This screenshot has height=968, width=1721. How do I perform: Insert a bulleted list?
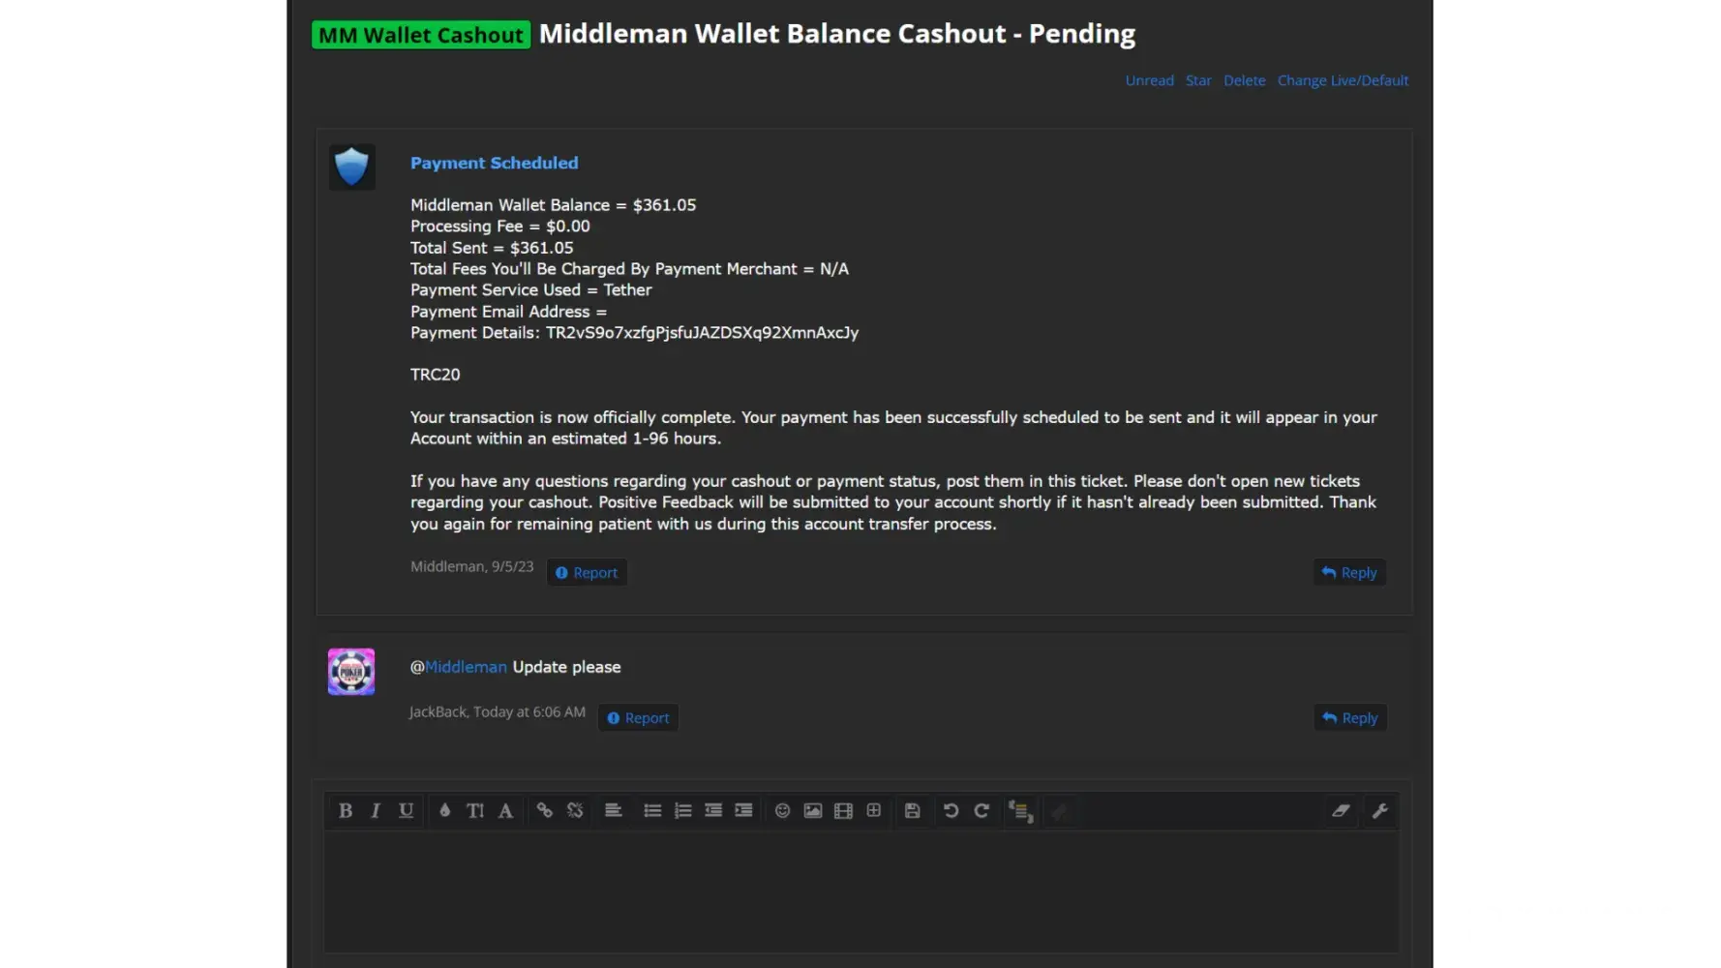[x=652, y=811]
